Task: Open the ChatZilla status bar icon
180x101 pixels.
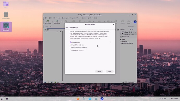Action: tap(58, 82)
